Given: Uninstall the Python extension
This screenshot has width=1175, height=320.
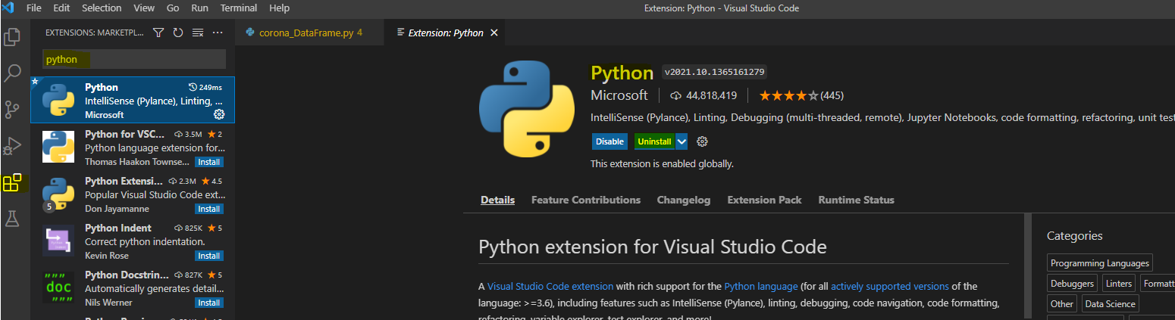Looking at the screenshot, I should click(654, 141).
